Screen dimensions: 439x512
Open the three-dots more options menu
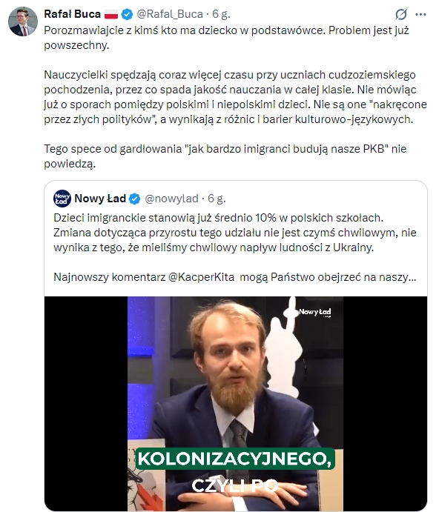[420, 14]
